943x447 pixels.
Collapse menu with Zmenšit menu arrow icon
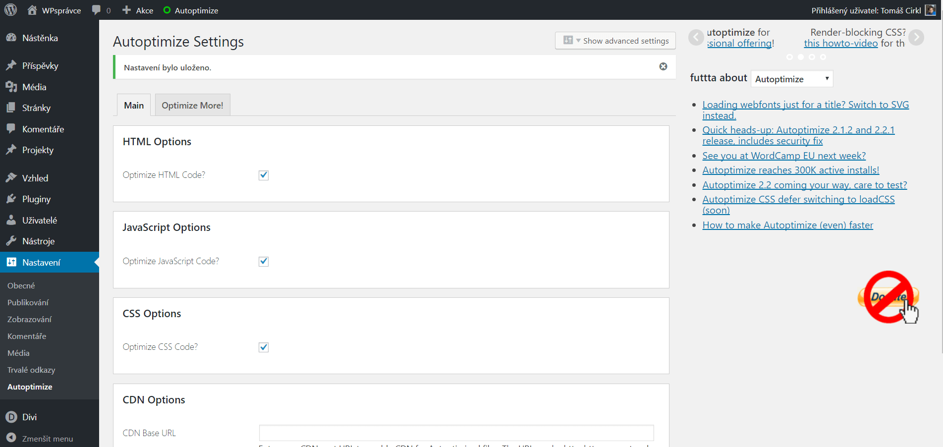pos(11,438)
